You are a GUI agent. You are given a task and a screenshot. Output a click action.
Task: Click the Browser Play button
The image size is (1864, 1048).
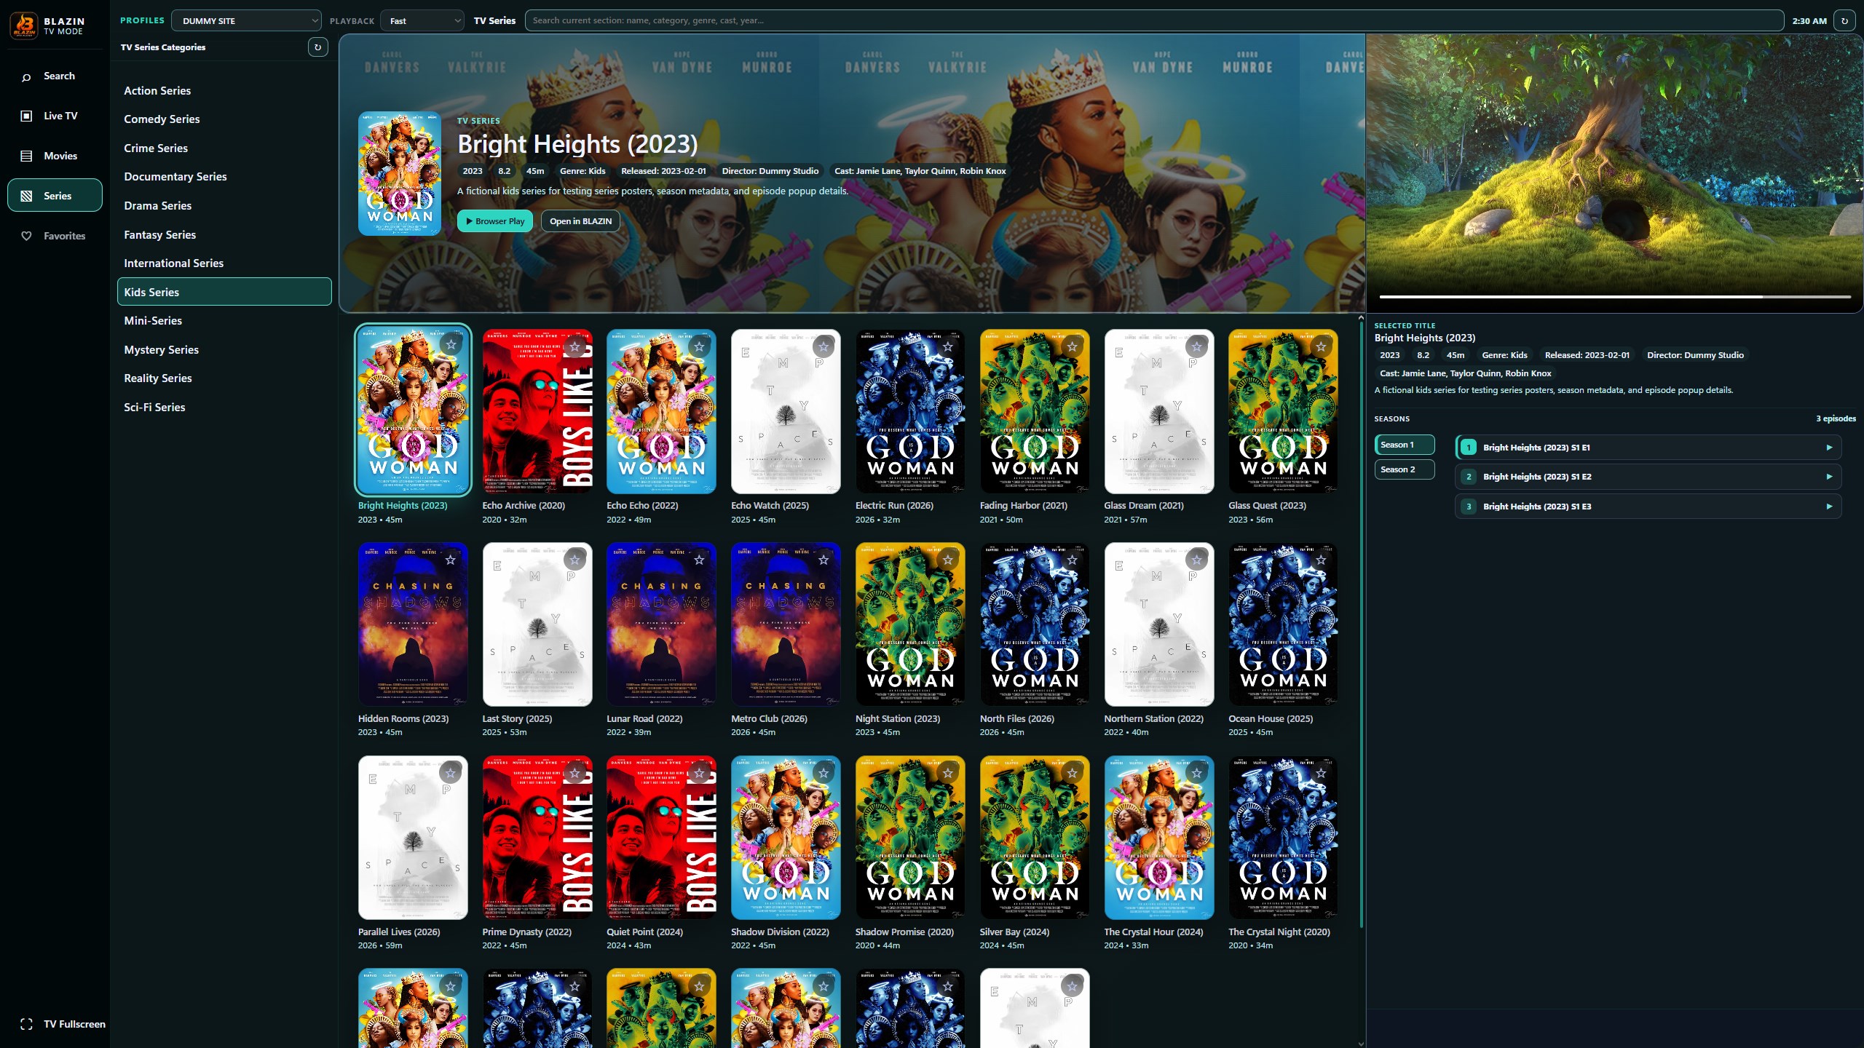click(x=495, y=221)
